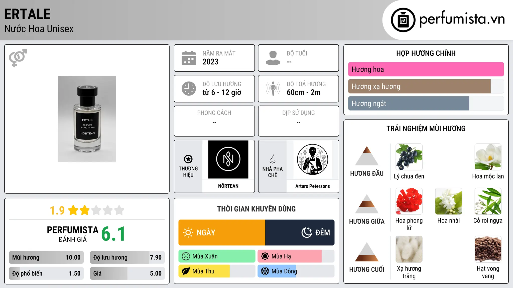Click the Hương đầu pyramid icon
Viewport: 513px width, 288px height.
(x=367, y=156)
